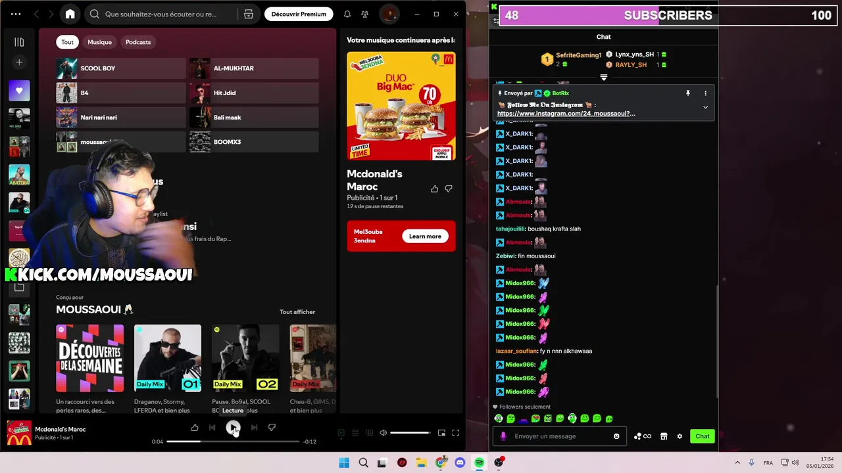
Task: Select the Tout filter chip
Action: point(68,42)
